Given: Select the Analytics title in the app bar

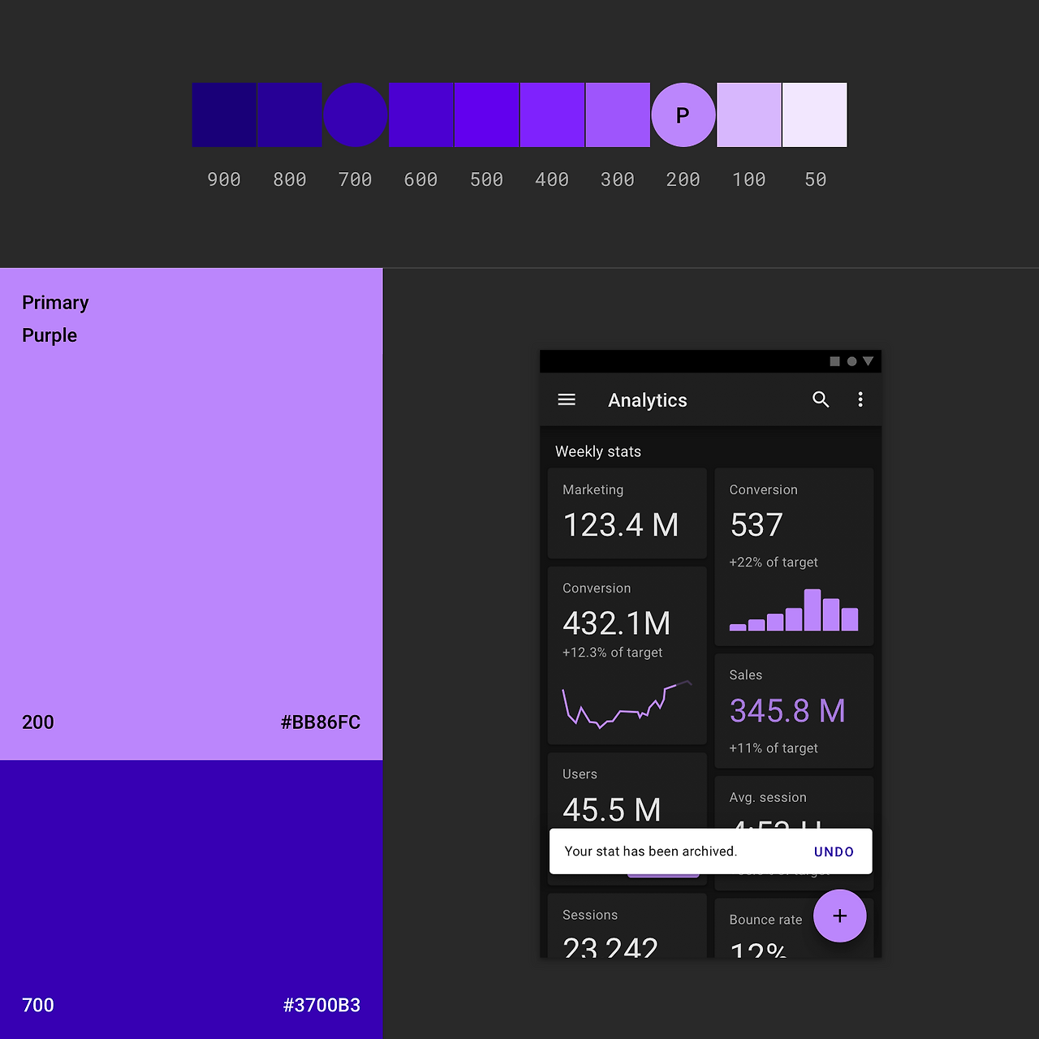Looking at the screenshot, I should tap(648, 399).
